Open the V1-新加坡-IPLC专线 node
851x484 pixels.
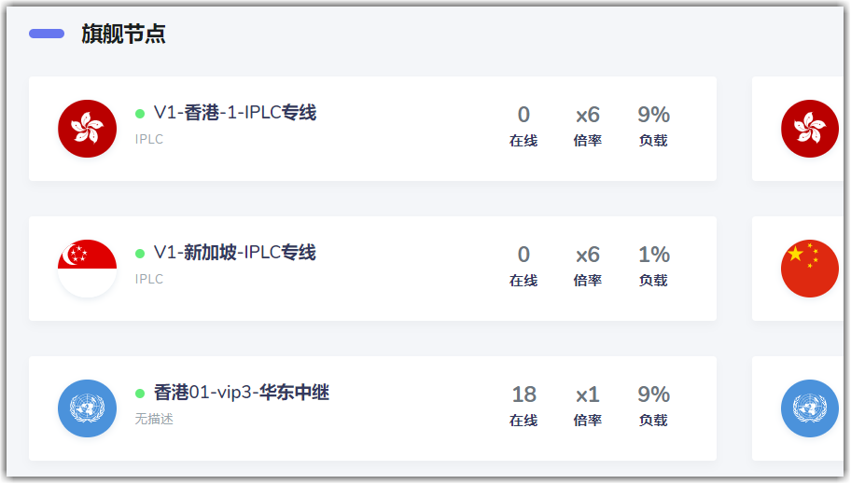pyautogui.click(x=234, y=253)
